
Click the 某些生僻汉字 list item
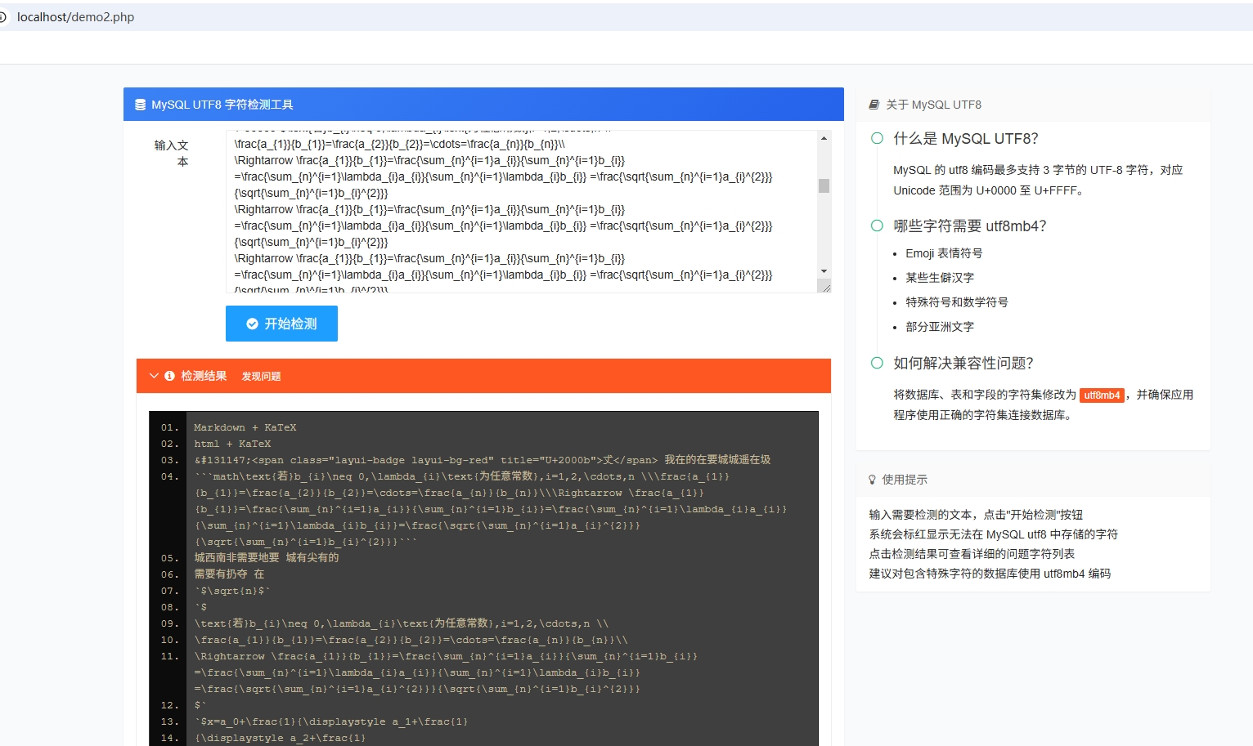(940, 278)
